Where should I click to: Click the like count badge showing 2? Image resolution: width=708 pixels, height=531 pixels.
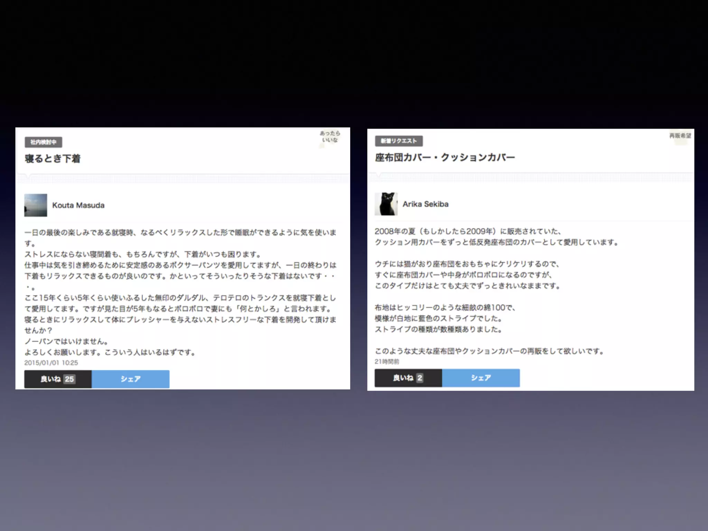(x=420, y=378)
